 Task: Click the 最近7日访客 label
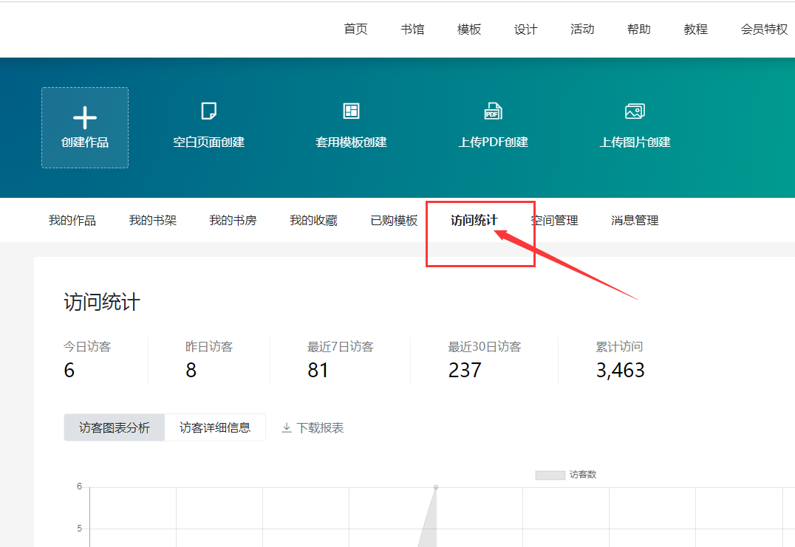[340, 346]
